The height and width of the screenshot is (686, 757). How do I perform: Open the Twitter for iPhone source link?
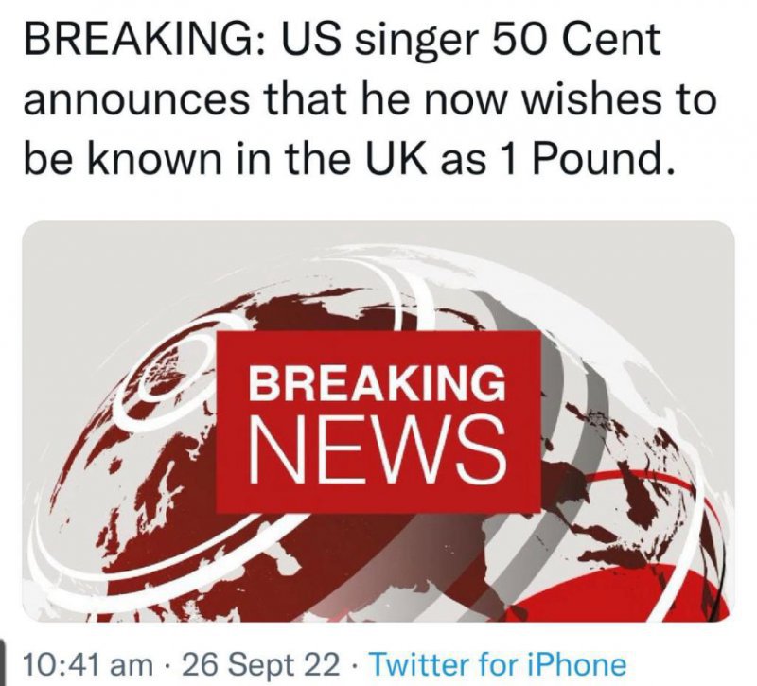pos(498,665)
